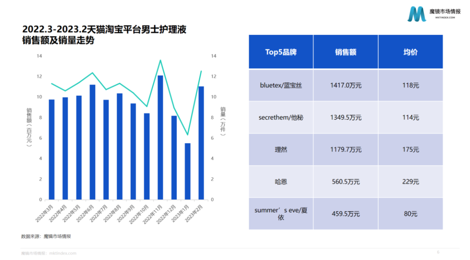This screenshot has height=260, width=470.
Task: Click the blue bar for 2022年4月
Action: coord(65,149)
